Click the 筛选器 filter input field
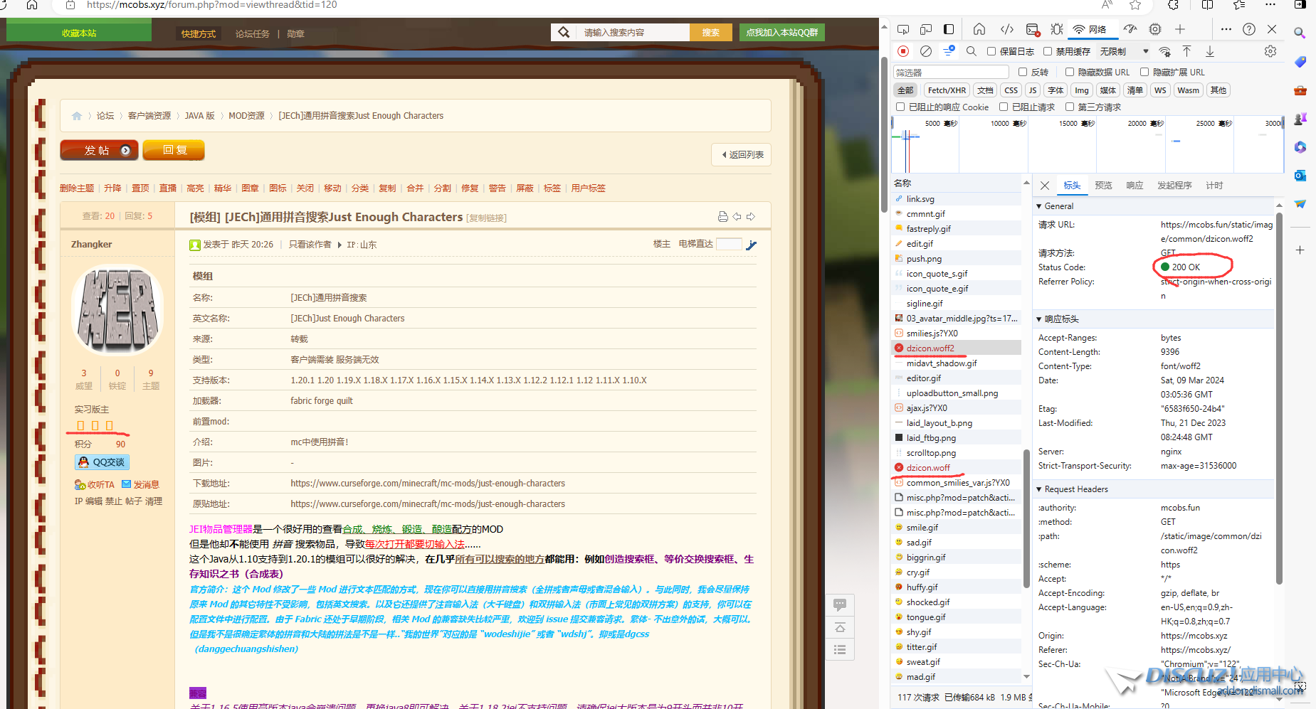 [950, 73]
